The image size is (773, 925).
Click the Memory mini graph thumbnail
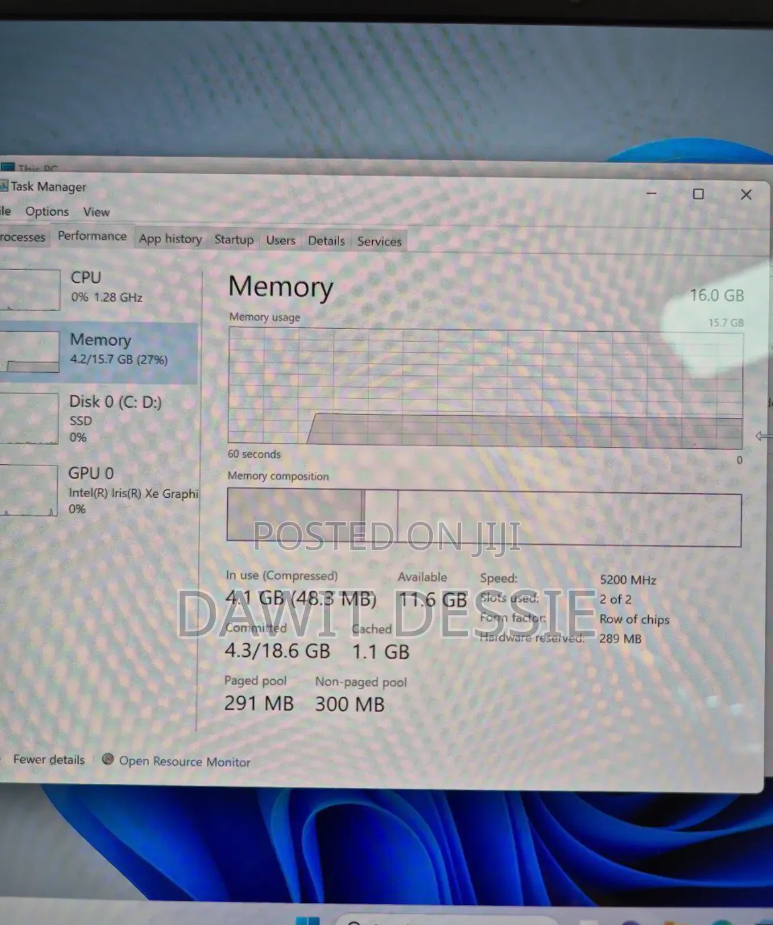pyautogui.click(x=29, y=351)
